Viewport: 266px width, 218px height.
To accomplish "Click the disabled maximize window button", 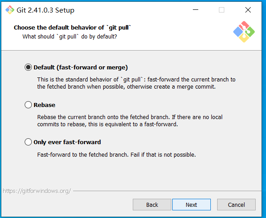I will [x=222, y=10].
